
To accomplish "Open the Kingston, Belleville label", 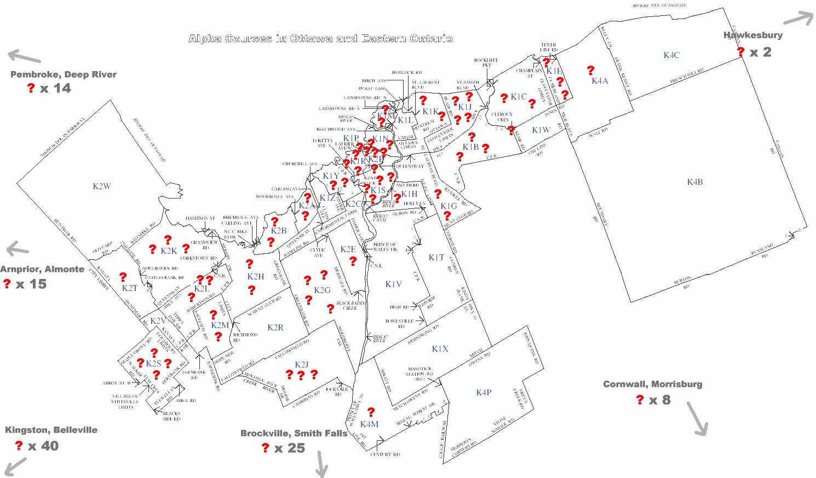I will coord(51,430).
